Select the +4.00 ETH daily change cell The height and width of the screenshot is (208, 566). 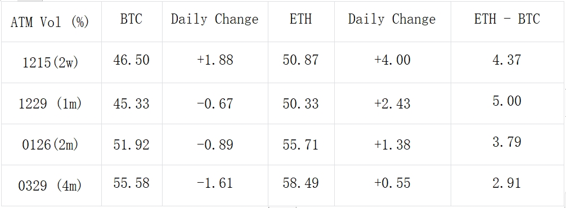(x=393, y=62)
